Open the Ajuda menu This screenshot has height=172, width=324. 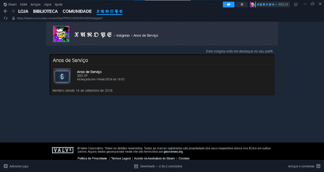[x=58, y=4]
